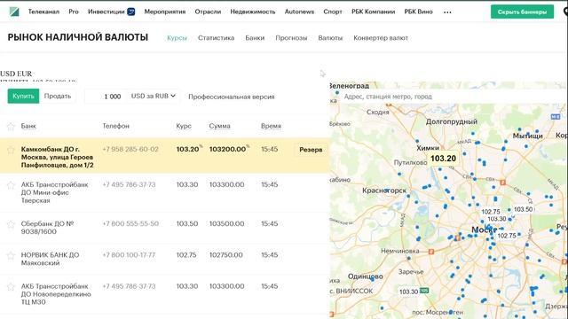Go to Autonews section
Screen dimensions: 568x319
point(299,12)
